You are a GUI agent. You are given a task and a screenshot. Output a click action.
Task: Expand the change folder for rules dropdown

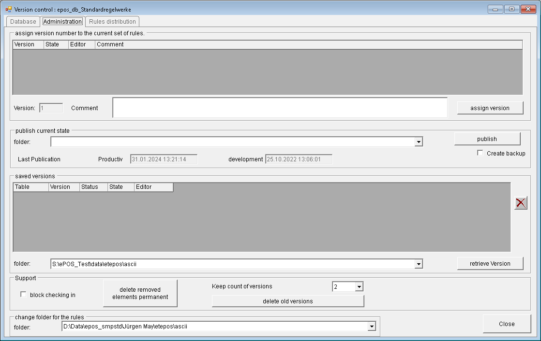(x=372, y=326)
